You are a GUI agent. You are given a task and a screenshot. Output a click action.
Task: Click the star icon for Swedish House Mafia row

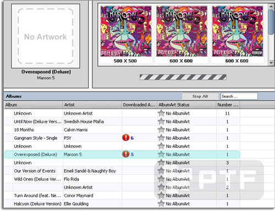(161, 121)
